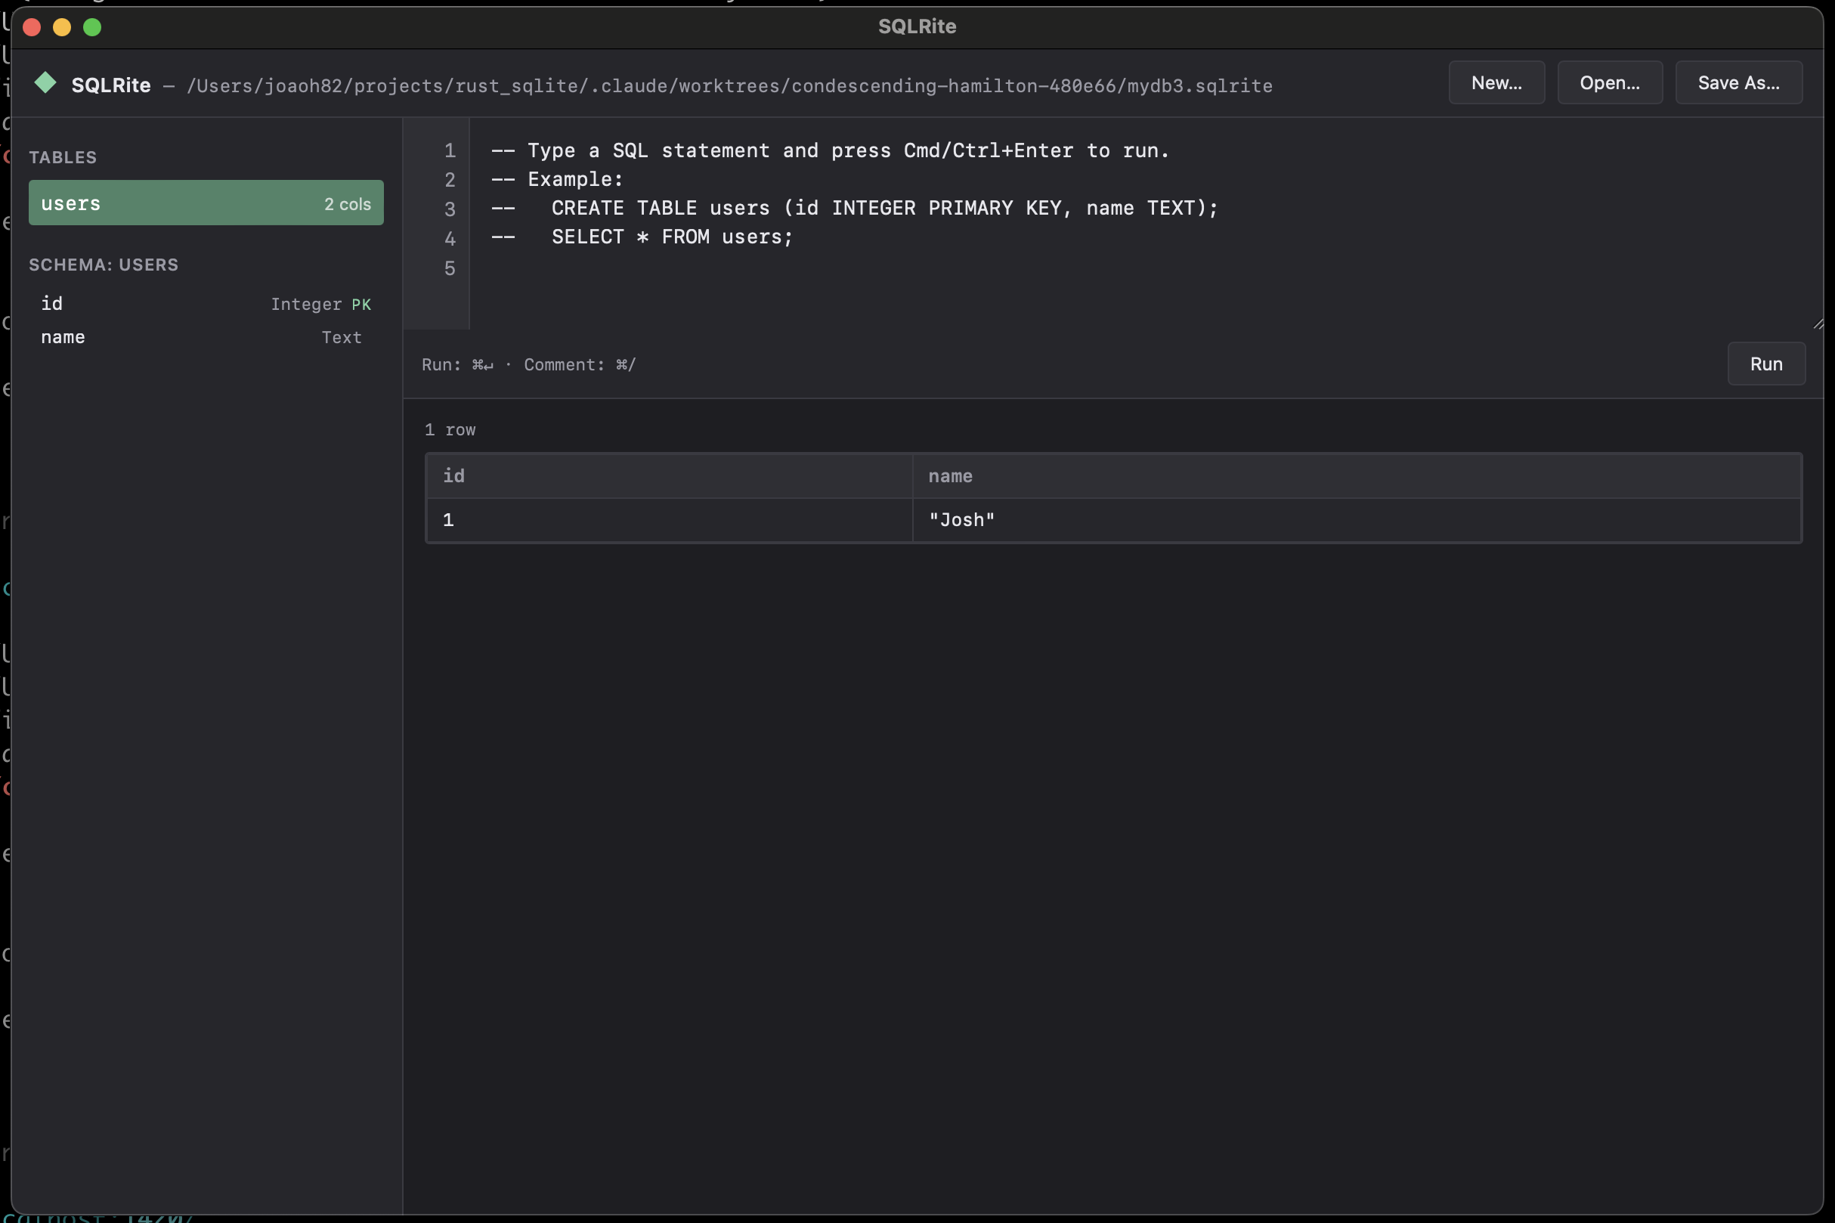1835x1223 pixels.
Task: Click the yellow minimize window button
Action: tap(62, 27)
